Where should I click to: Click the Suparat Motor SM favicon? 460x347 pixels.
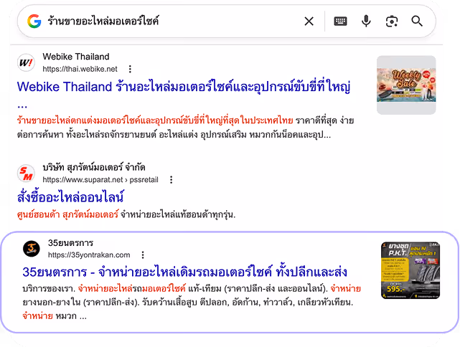pyautogui.click(x=26, y=173)
